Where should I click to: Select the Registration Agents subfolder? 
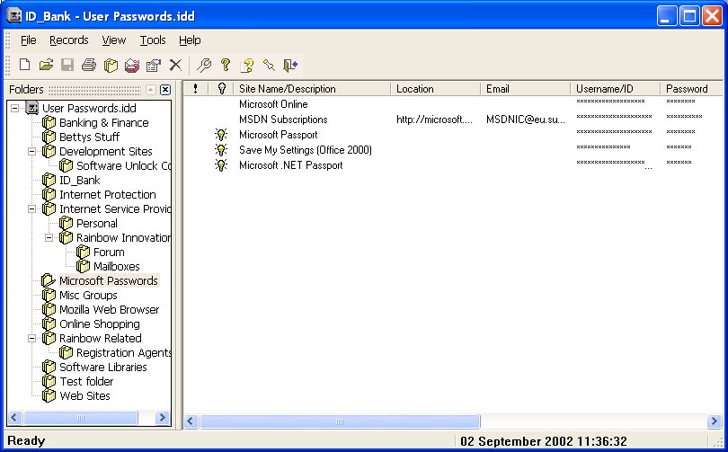(123, 352)
